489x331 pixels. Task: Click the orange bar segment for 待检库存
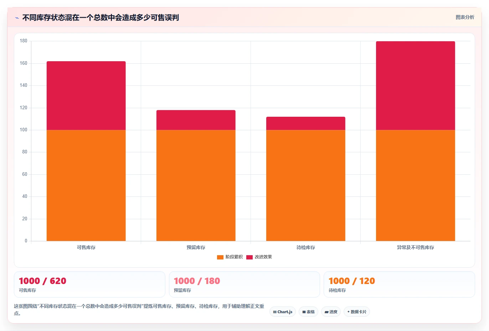point(306,185)
